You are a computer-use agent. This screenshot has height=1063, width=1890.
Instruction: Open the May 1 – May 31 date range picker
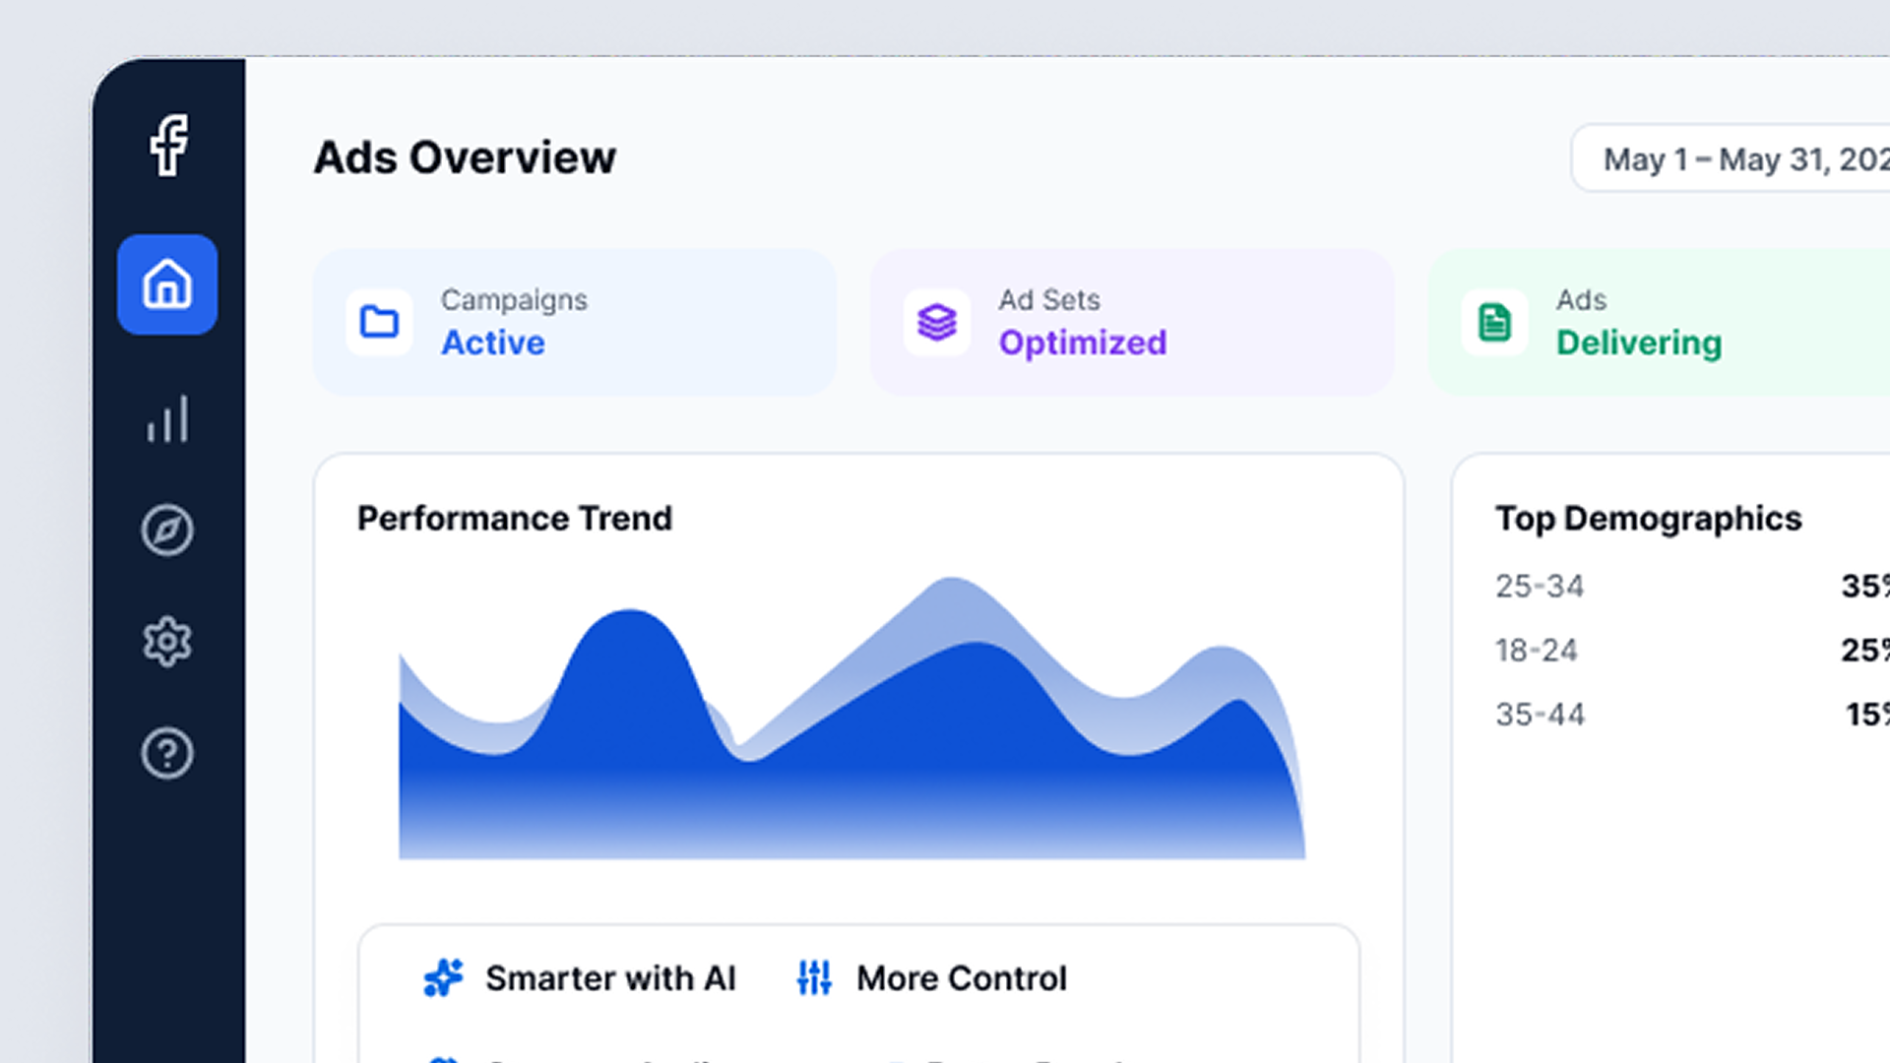(x=1731, y=157)
